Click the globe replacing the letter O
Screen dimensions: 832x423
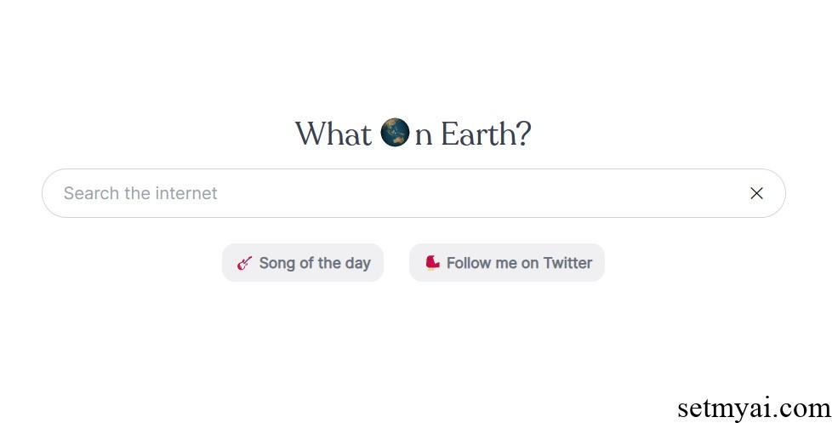point(395,132)
